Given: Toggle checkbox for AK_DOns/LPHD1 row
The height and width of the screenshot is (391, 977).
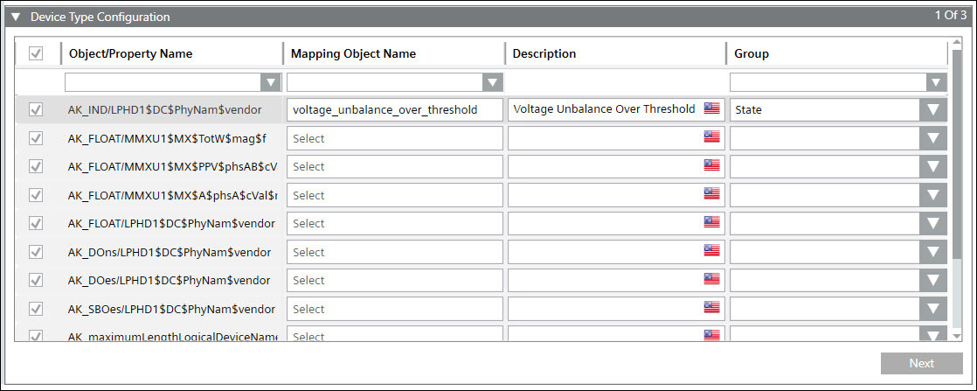Looking at the screenshot, I should pyautogui.click(x=36, y=252).
